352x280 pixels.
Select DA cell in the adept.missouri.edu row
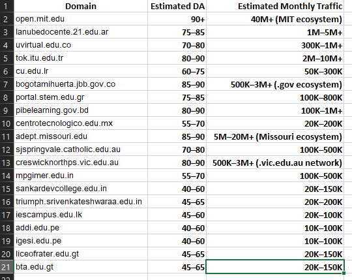click(x=177, y=136)
